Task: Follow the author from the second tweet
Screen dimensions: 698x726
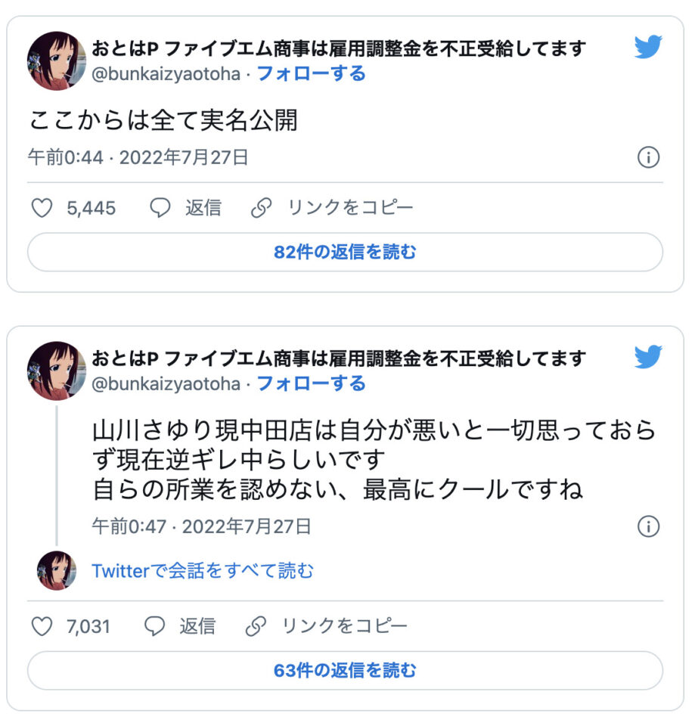Action: [312, 383]
